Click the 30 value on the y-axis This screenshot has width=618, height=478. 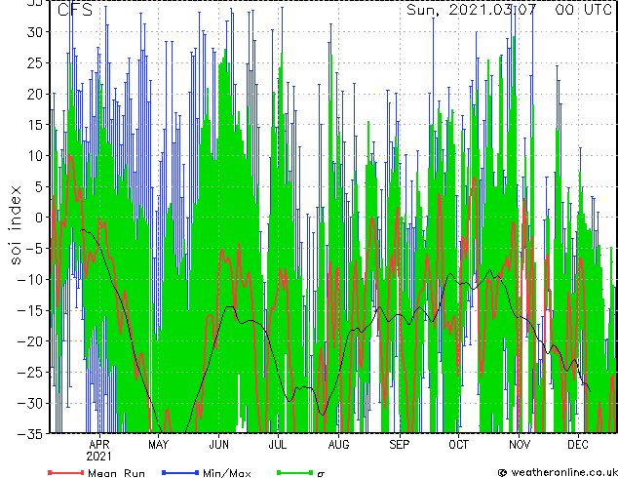pos(35,32)
